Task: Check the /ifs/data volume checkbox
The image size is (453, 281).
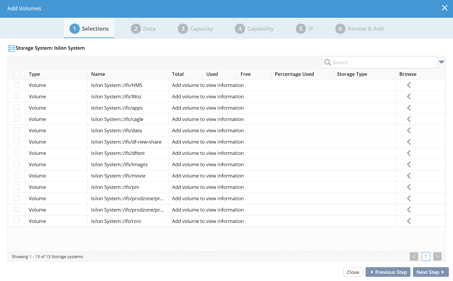Action: [17, 130]
